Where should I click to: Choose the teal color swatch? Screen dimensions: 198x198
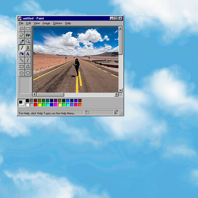tap(48, 101)
